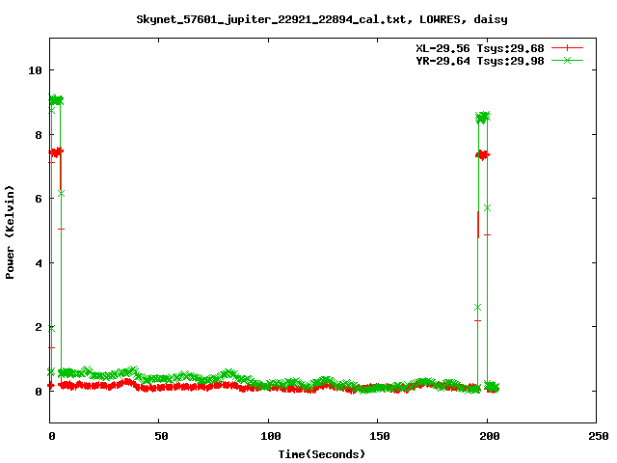
Task: Click the x-axis tick label 250
Action: click(598, 436)
